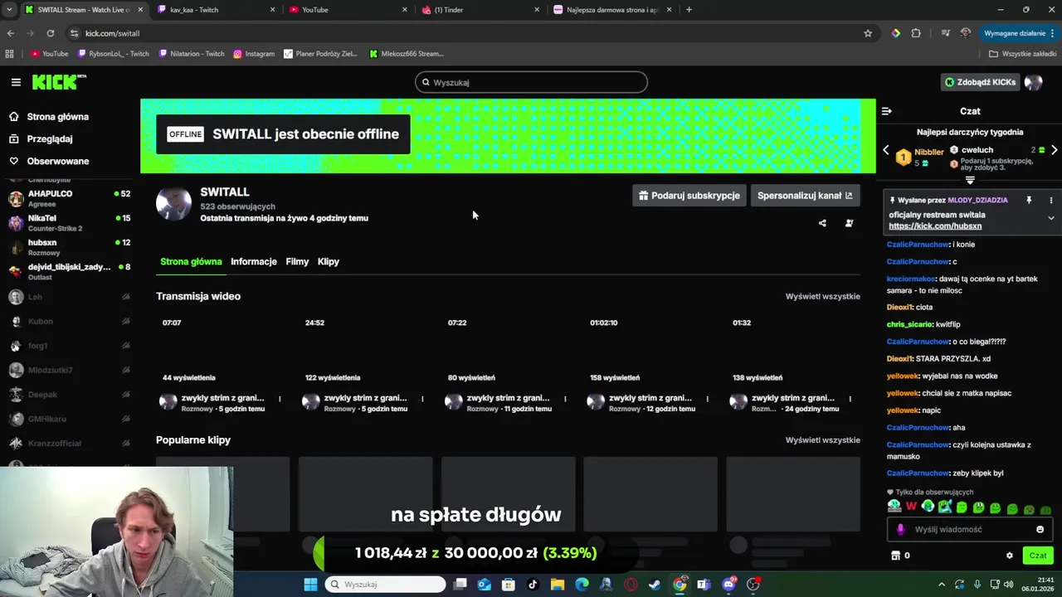Bookmark this page with the star icon
Image resolution: width=1062 pixels, height=597 pixels.
(x=868, y=33)
